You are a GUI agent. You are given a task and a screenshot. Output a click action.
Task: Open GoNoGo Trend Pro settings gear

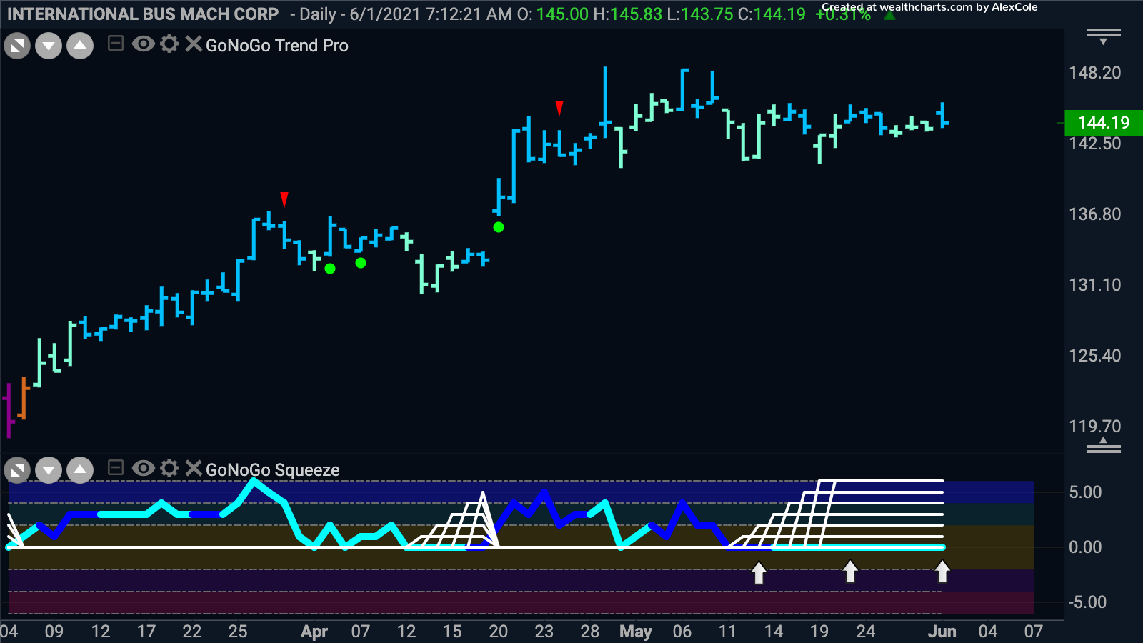click(x=169, y=44)
